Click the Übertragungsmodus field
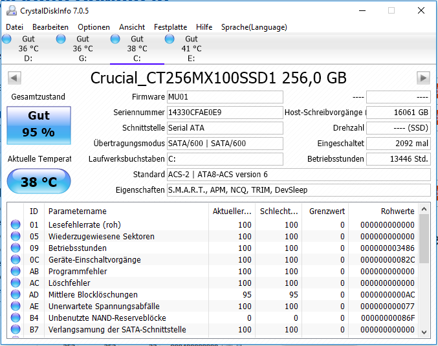 coord(225,144)
